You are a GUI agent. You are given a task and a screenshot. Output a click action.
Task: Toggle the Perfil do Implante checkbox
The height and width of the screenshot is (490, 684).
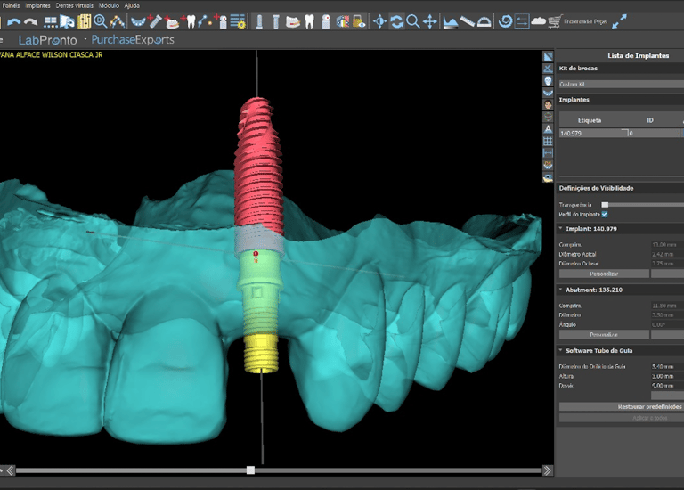pos(605,214)
